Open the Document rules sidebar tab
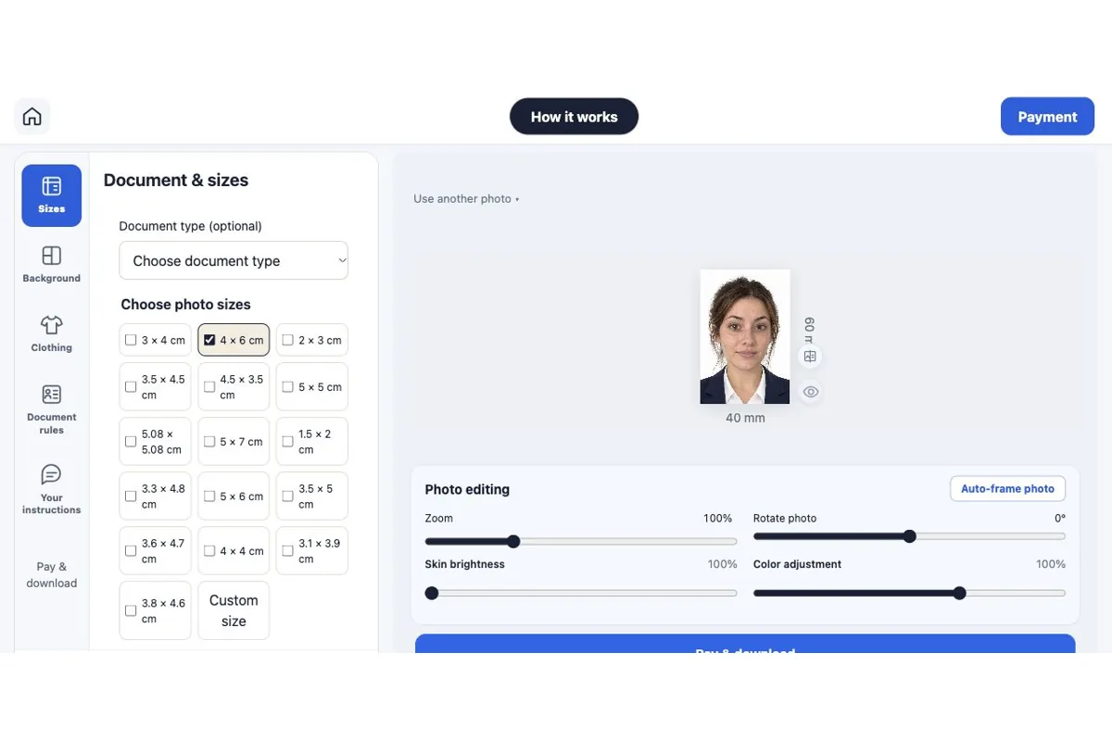 (52, 409)
